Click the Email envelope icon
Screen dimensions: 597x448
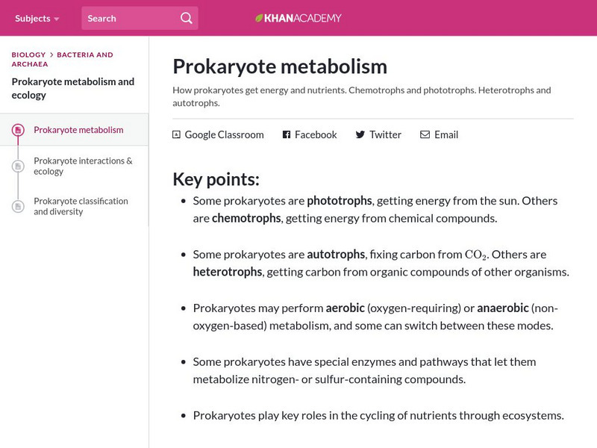[425, 134]
